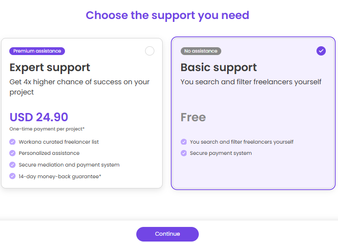
Task: Click the Choose the support you need title
Action: [x=167, y=16]
